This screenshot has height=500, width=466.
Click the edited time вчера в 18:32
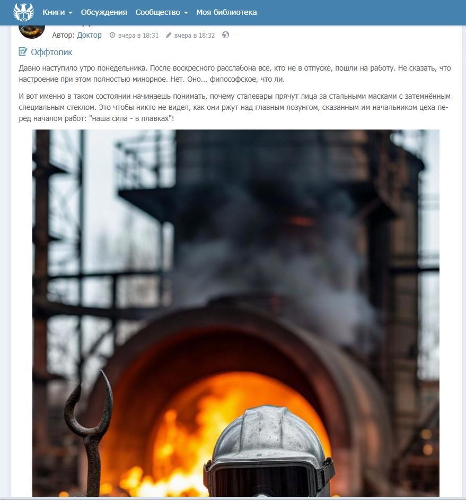pyautogui.click(x=195, y=36)
